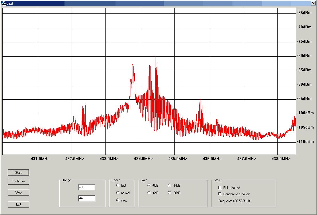317x215 pixels.
Task: Click the Exit button
Action: (18, 204)
